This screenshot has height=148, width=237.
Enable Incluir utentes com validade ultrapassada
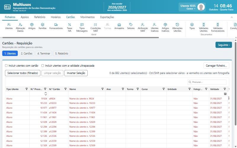click(43, 65)
